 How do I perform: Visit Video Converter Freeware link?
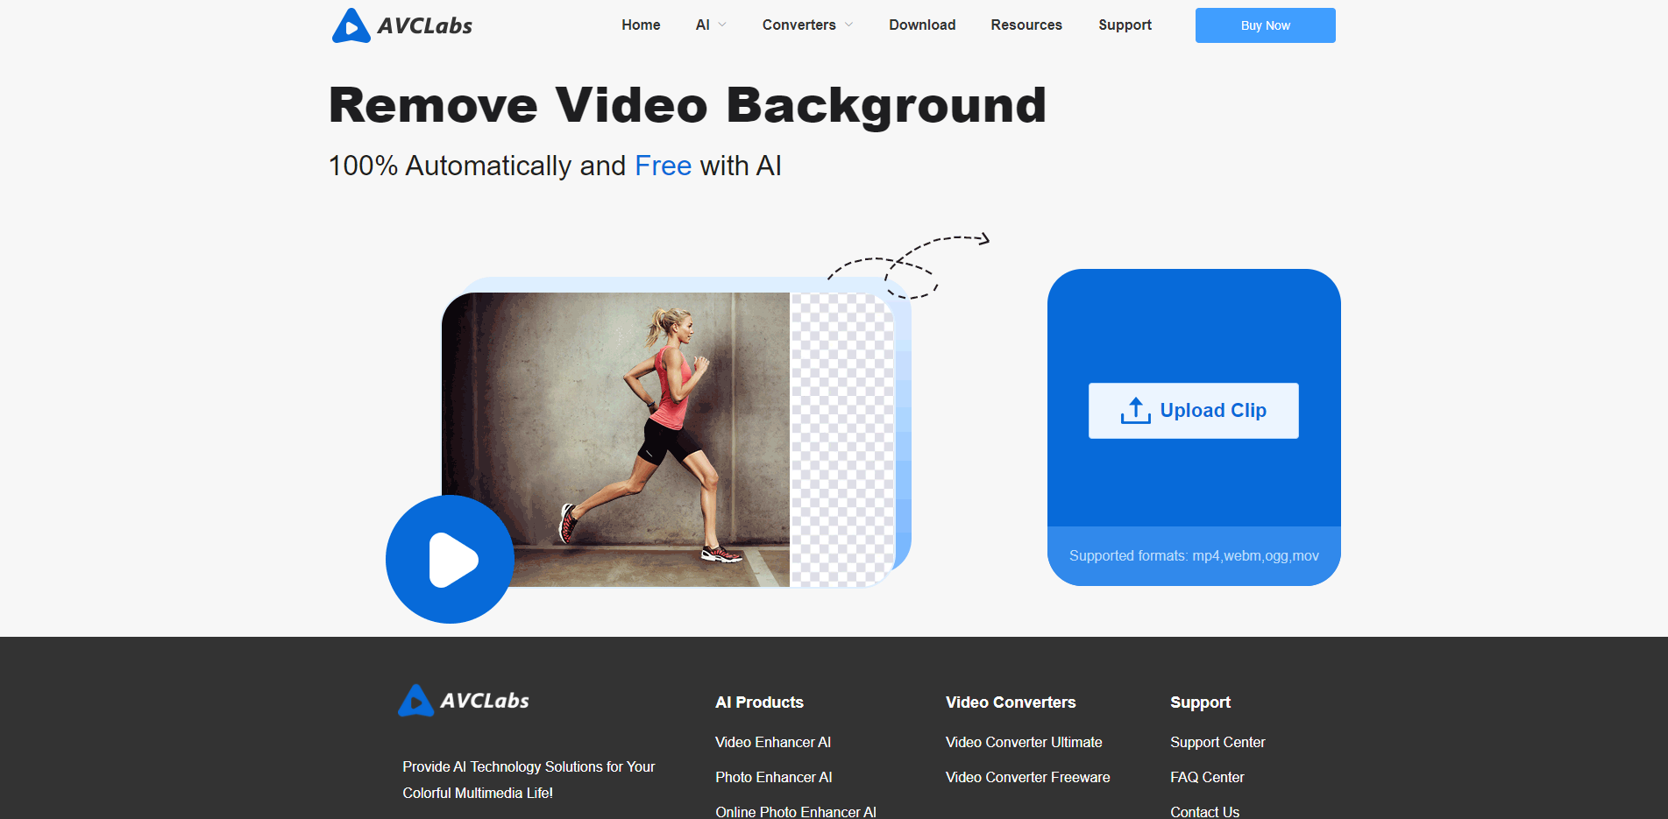pos(1027,777)
